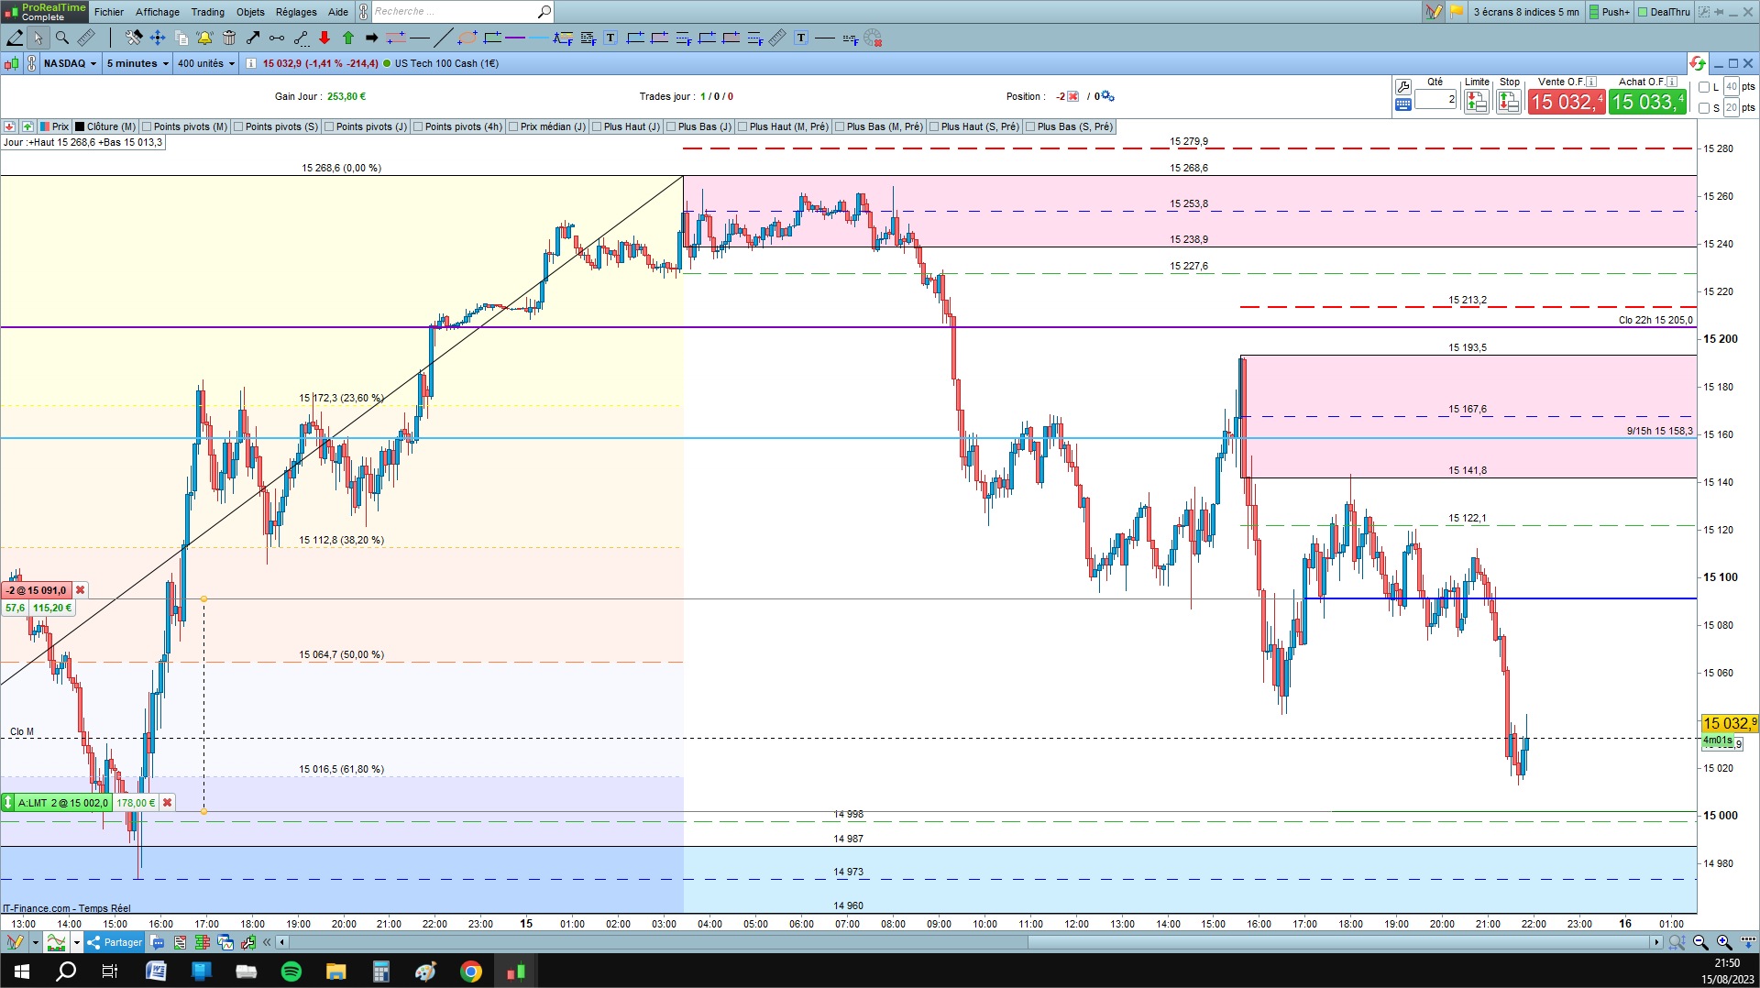The height and width of the screenshot is (988, 1760).
Task: Choose the ellipse drawing tool
Action: (467, 38)
